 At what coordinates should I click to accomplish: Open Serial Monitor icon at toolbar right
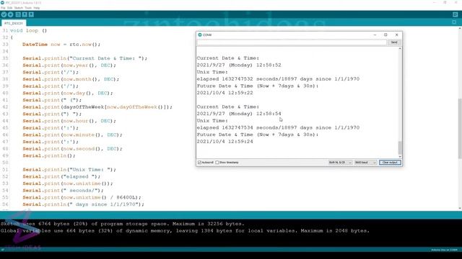tap(455, 14)
